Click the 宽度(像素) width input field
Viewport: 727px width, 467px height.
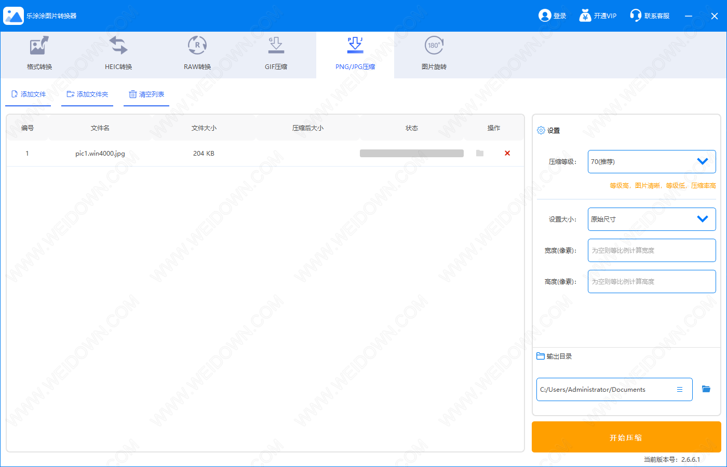(x=652, y=250)
